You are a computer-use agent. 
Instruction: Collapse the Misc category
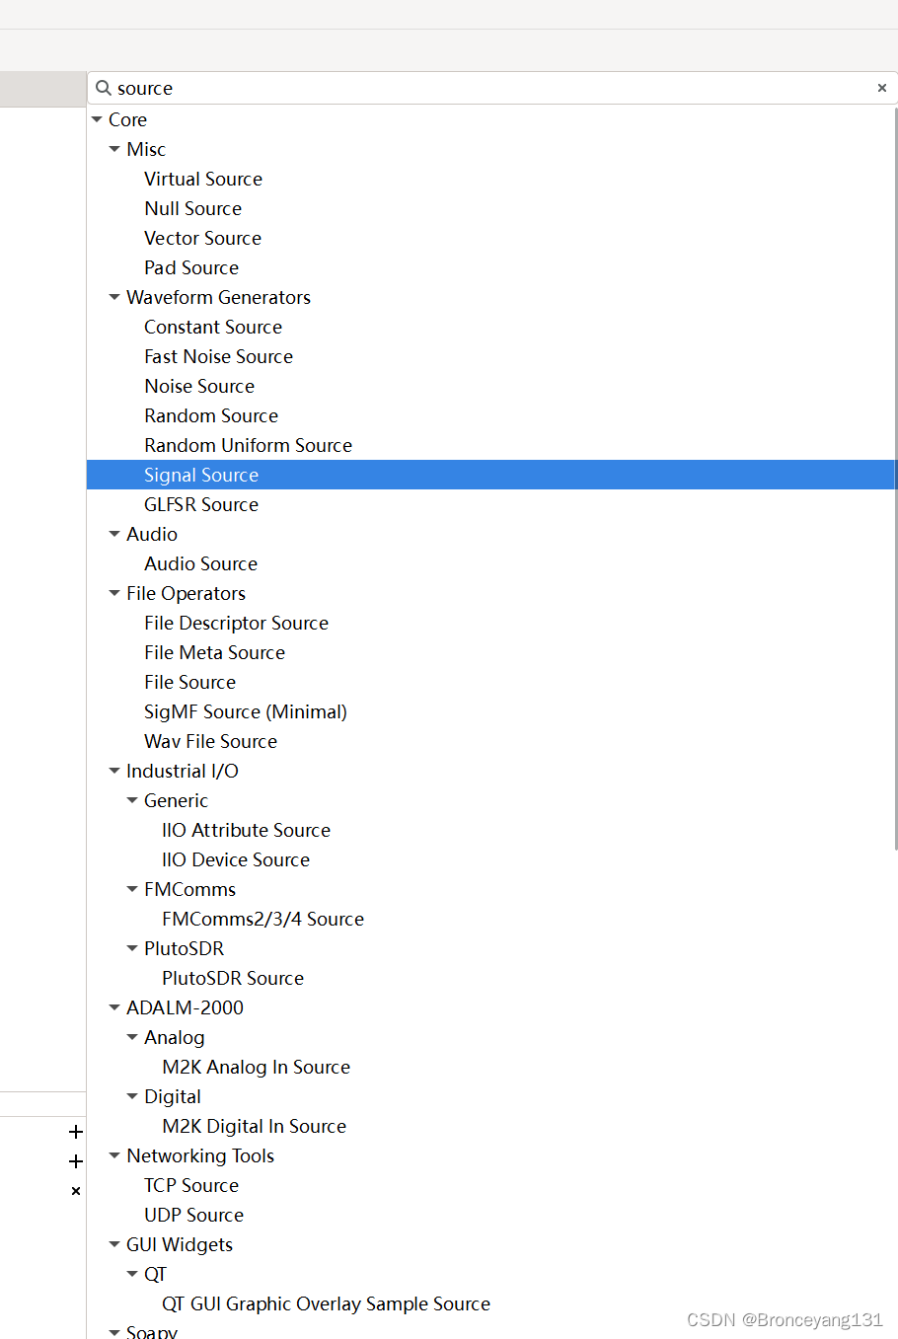(114, 149)
